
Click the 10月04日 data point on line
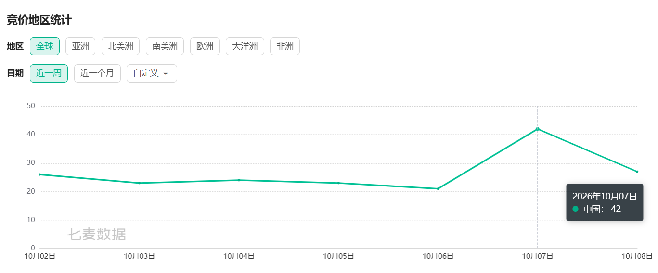coord(239,180)
